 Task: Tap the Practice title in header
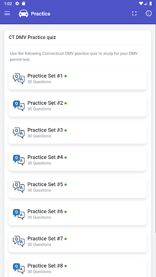point(40,14)
